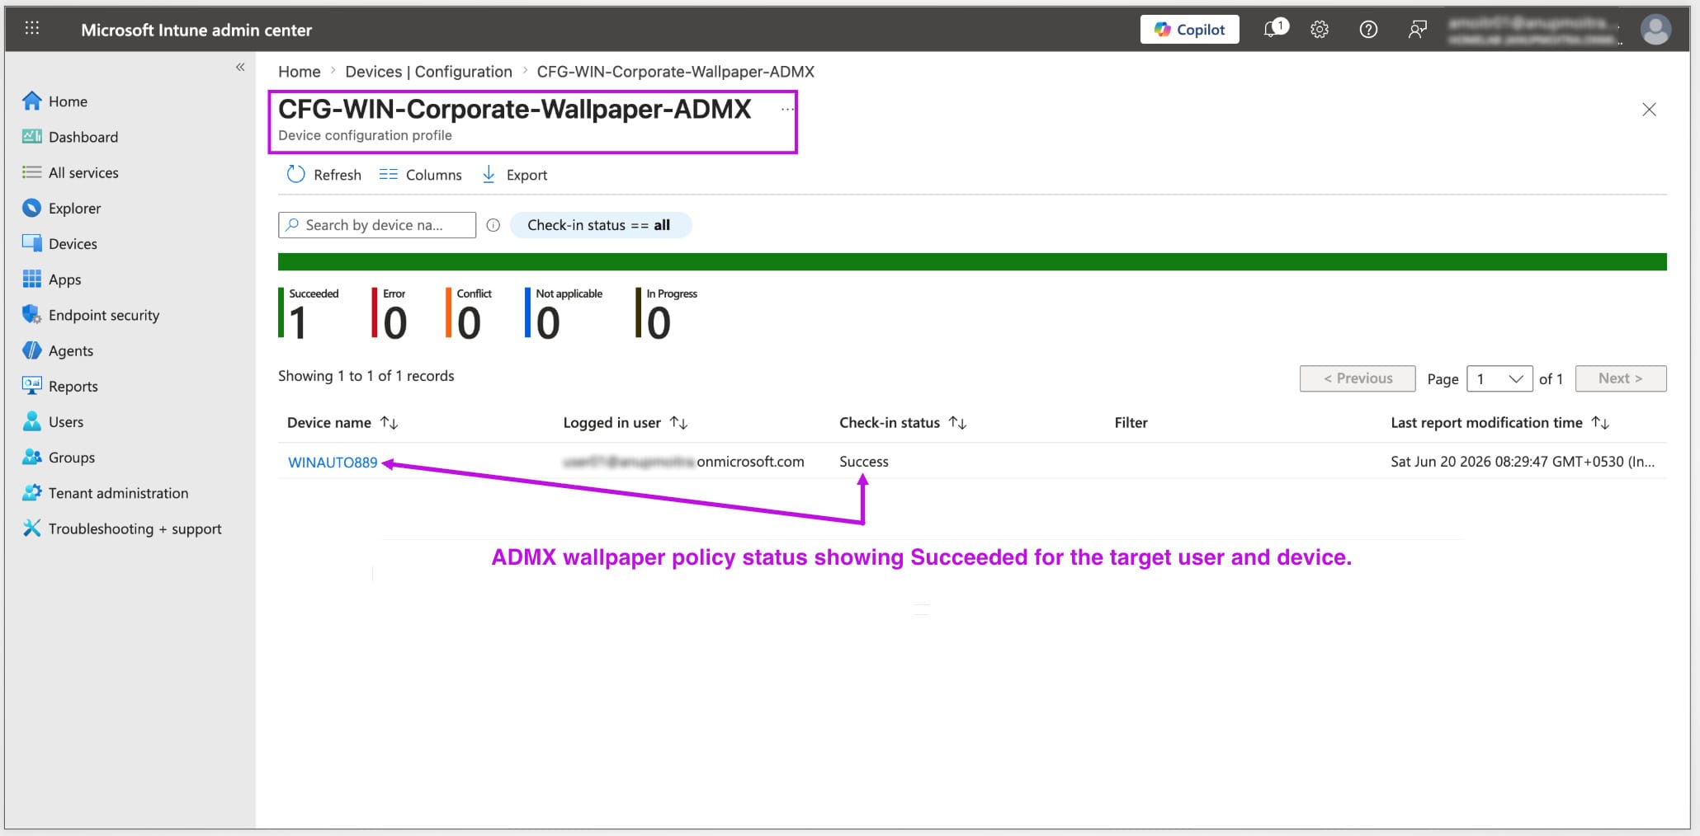The image size is (1700, 836).
Task: Click the Sat Jun 20 2026 timestamp cell
Action: (1523, 462)
